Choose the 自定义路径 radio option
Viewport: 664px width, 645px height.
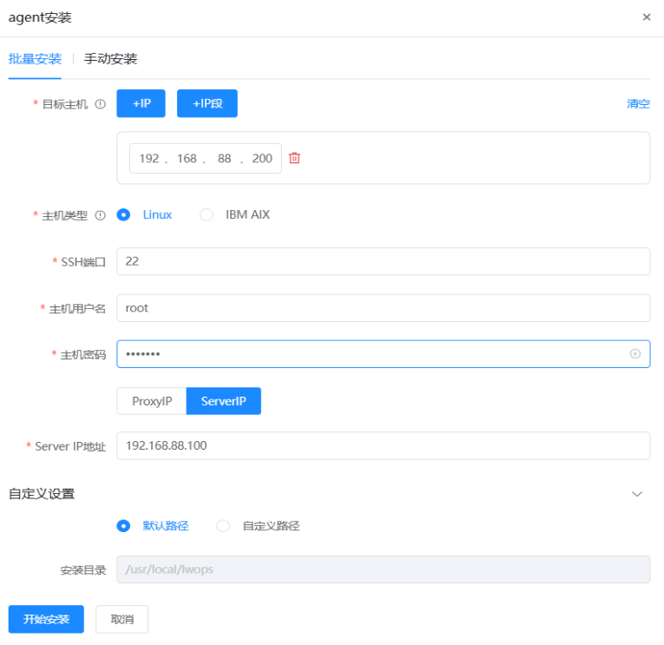tap(223, 526)
